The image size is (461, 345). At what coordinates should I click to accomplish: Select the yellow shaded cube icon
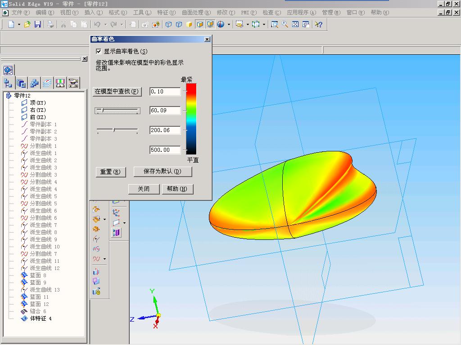tap(189, 24)
